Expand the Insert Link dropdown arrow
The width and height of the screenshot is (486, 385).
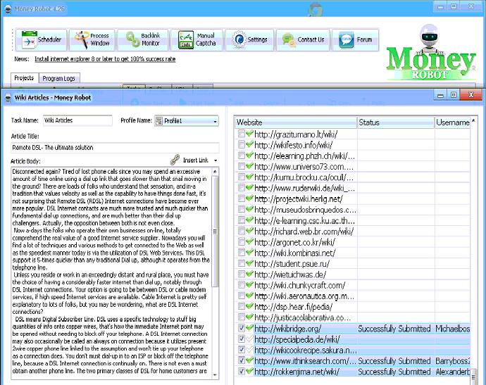pos(216,160)
